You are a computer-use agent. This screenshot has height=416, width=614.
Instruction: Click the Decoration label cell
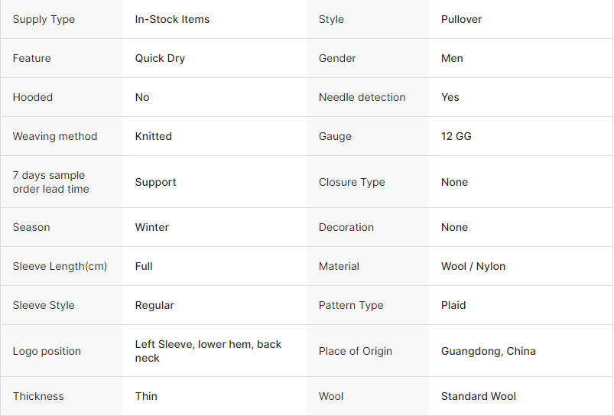346,227
